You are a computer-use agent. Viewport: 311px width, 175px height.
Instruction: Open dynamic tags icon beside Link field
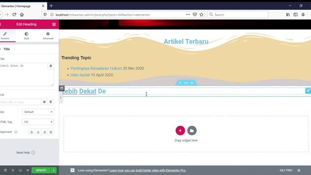click(51, 102)
